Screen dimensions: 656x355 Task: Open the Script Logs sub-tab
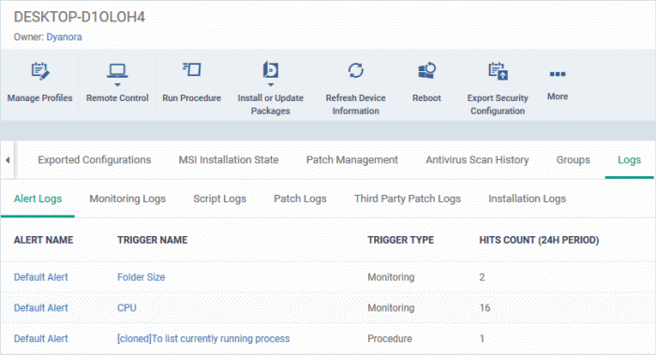[219, 199]
